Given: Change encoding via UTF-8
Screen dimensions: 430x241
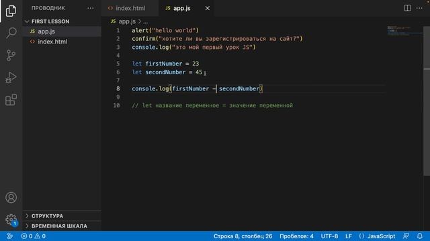Looking at the screenshot, I should pos(329,236).
